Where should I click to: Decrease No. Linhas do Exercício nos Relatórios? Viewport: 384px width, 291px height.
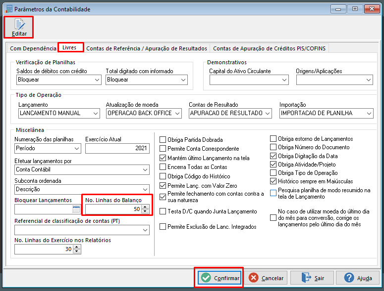77,251
